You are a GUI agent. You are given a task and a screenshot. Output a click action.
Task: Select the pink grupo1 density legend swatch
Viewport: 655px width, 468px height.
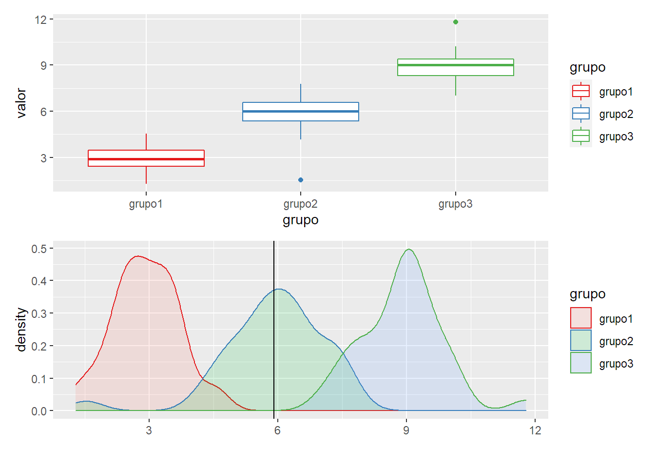click(x=581, y=318)
